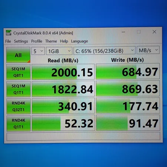This screenshot has height=167, width=167.
Task: Click SEQ1M Q1T1 write value 869.63
Action: pyautogui.click(x=128, y=88)
